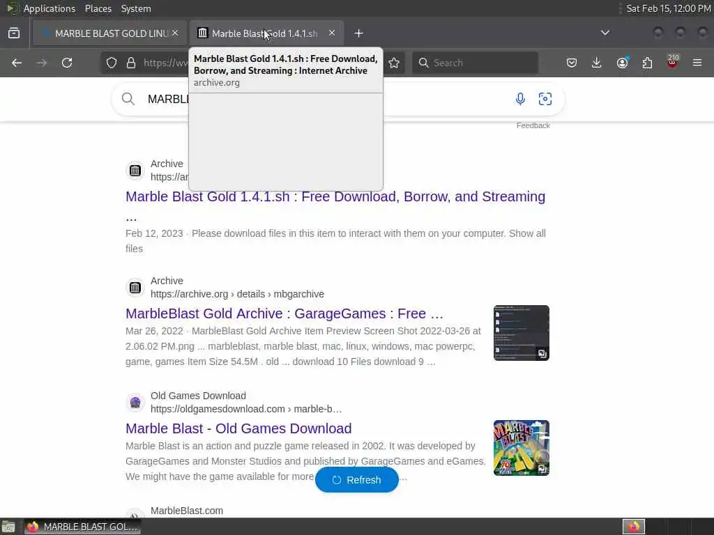714x535 pixels.
Task: Click the uBlock extension icon with 210 badge
Action: (673, 62)
